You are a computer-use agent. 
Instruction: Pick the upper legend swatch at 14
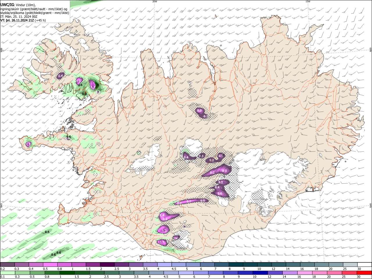coord(293,264)
